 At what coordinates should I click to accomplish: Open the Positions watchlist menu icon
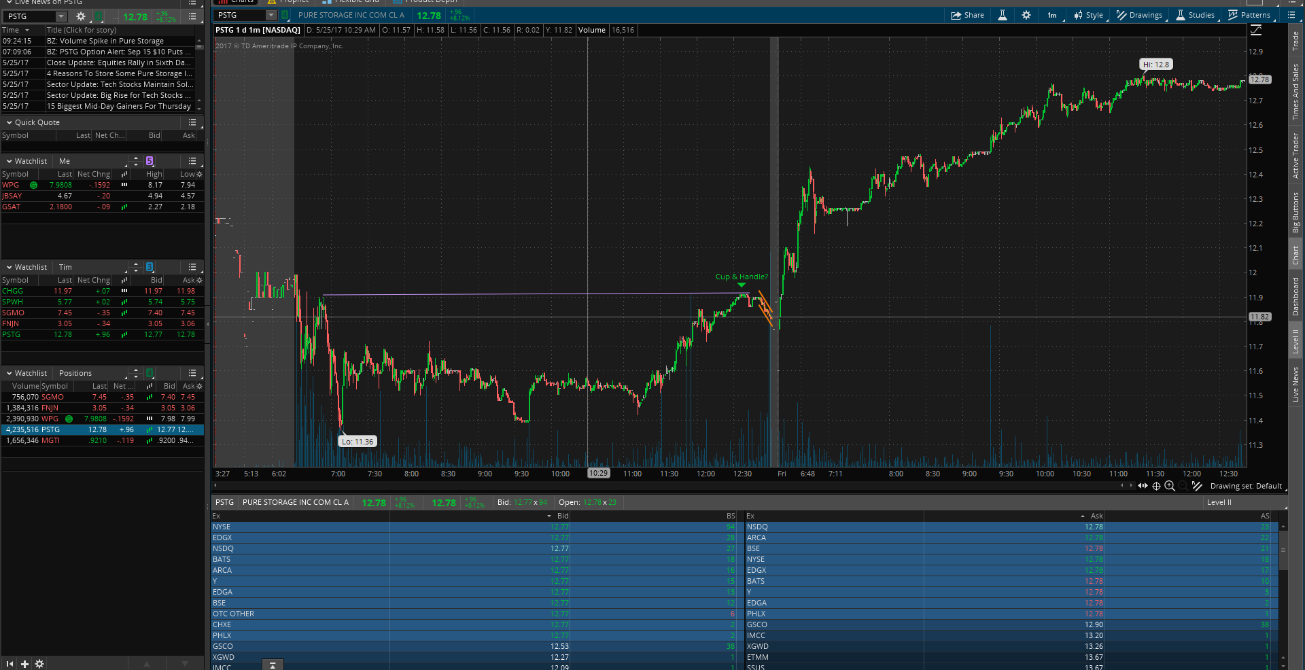point(192,373)
